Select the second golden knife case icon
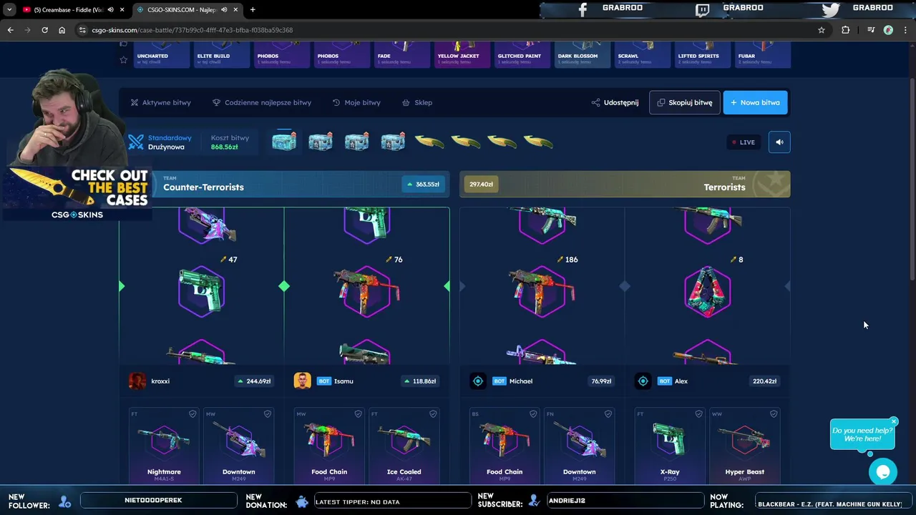This screenshot has height=515, width=916. [466, 142]
